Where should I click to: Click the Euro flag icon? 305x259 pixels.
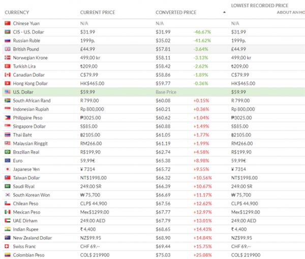coord(7,160)
